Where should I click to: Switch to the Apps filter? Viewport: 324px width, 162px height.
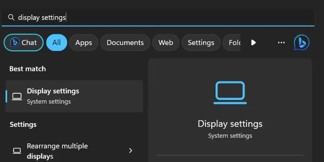pyautogui.click(x=84, y=43)
